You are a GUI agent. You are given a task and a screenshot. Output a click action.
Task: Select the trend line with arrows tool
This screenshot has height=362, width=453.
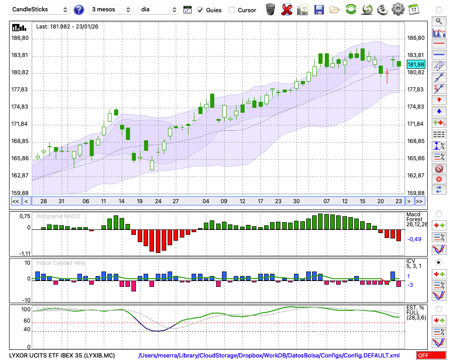[439, 77]
